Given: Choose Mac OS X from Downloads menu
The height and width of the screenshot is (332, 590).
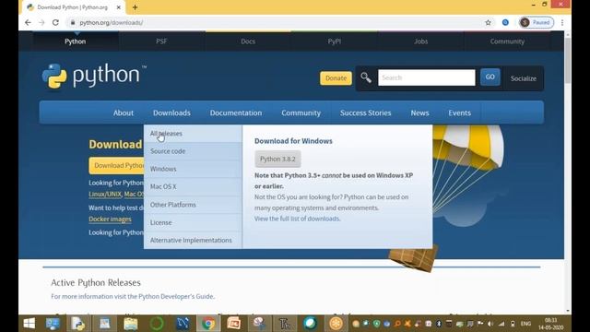Looking at the screenshot, I should [x=193, y=186].
